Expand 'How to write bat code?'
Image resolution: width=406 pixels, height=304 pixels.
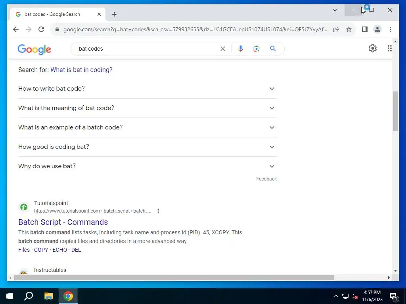147,89
